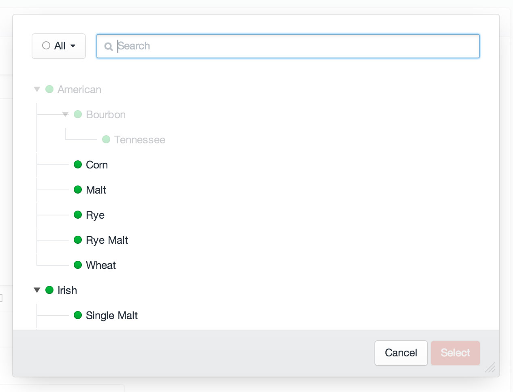
Task: Click the resize grip in the bottom-right corner
Action: 490,368
